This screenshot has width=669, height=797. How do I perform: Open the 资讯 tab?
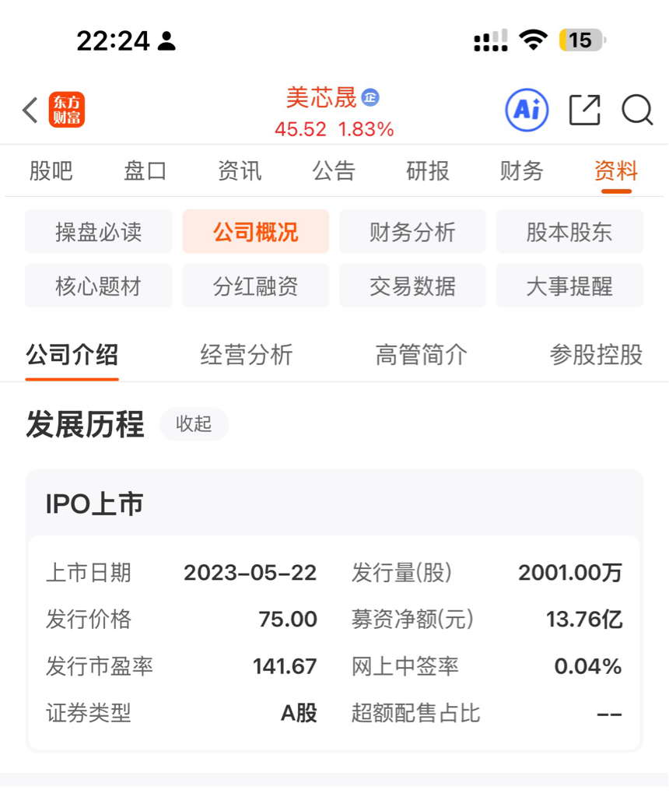tap(240, 170)
